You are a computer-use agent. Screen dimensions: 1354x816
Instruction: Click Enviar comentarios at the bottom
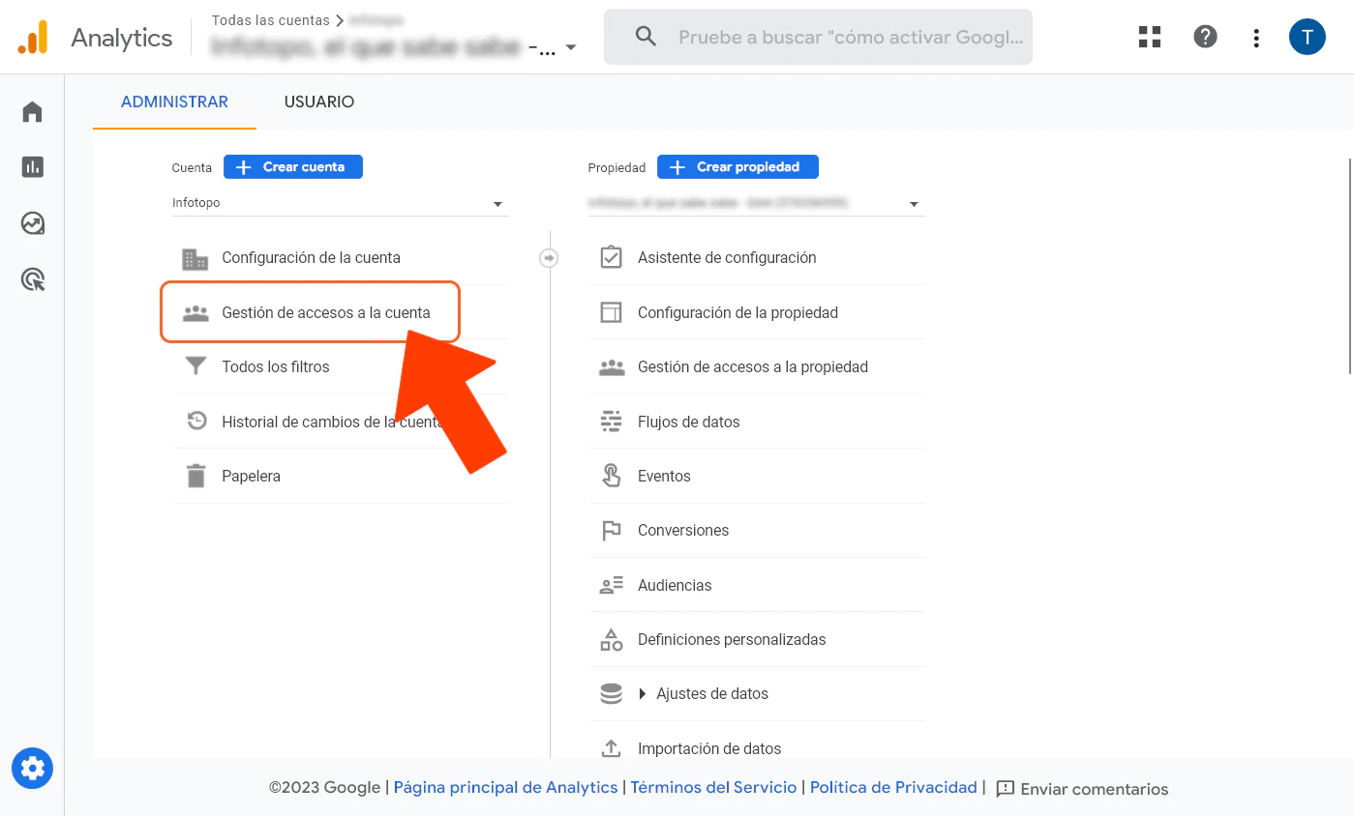(x=1094, y=789)
